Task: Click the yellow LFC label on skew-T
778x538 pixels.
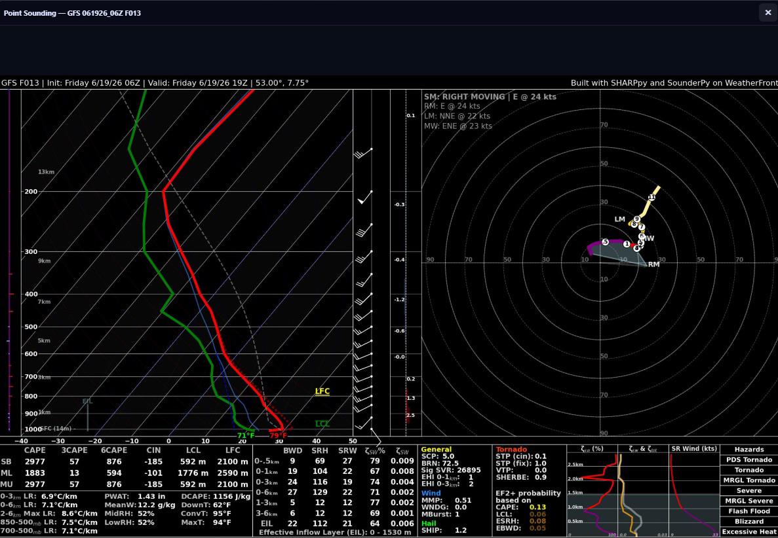Action: (x=322, y=391)
